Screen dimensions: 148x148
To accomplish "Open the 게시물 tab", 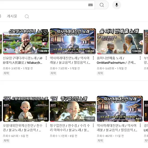I will [12, 16].
